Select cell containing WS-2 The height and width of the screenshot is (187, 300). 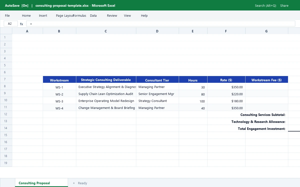[59, 93]
